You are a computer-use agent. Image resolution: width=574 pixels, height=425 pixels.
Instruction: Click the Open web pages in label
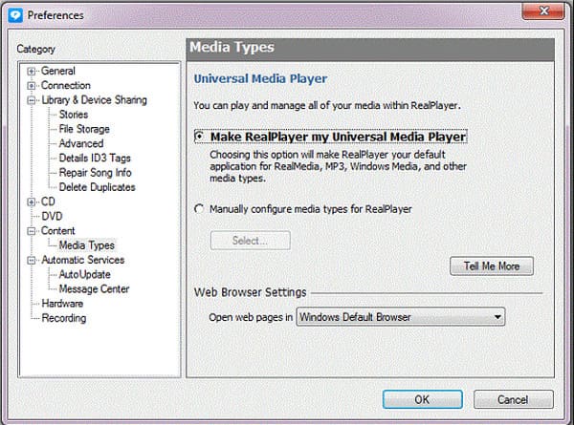coord(251,317)
